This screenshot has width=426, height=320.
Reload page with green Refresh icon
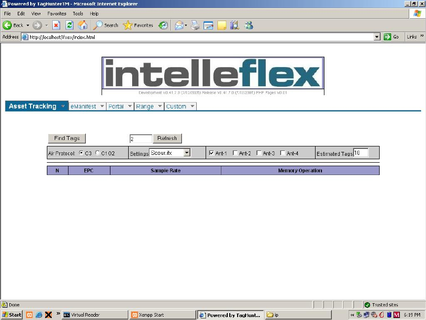[70, 25]
